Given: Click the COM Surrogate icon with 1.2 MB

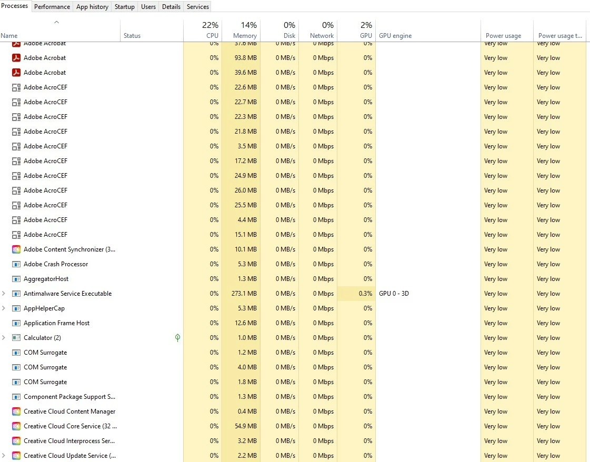Looking at the screenshot, I should [16, 353].
